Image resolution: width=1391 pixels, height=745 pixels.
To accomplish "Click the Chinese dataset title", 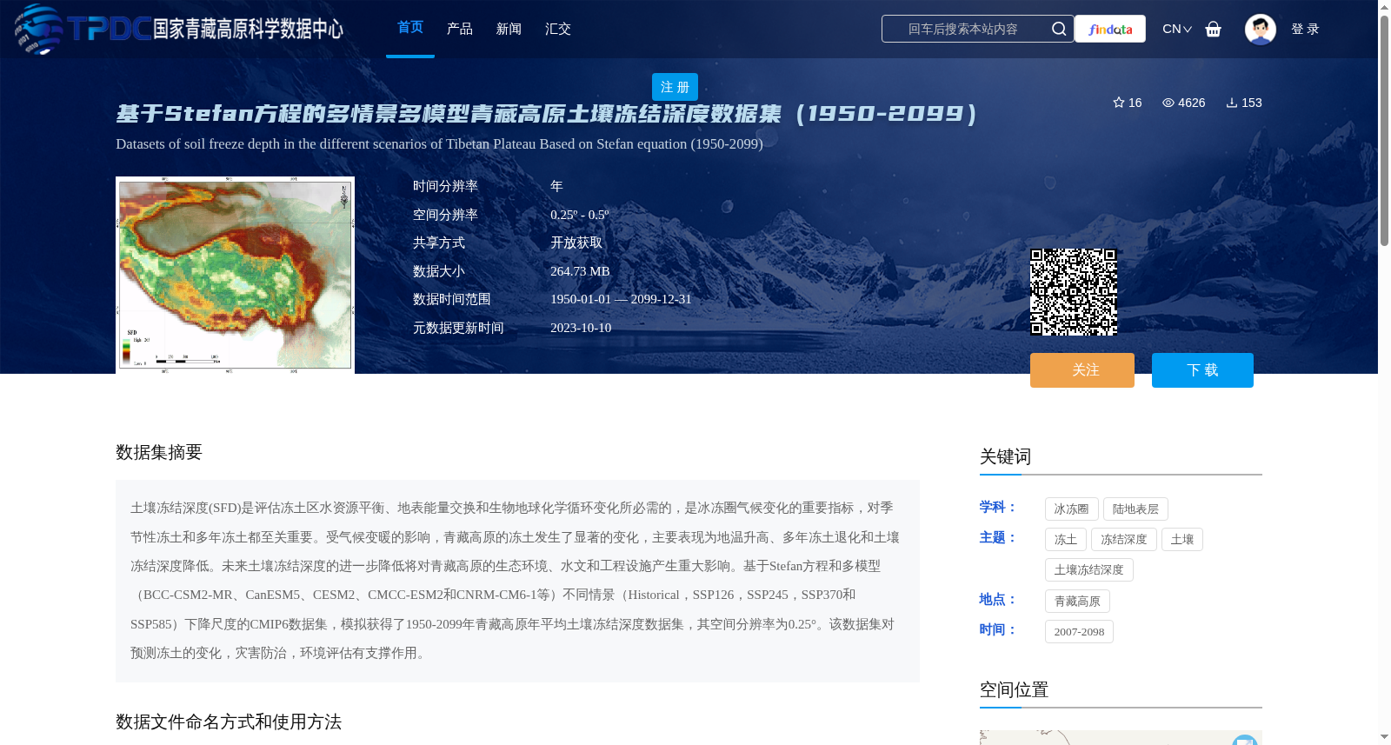I will [547, 113].
